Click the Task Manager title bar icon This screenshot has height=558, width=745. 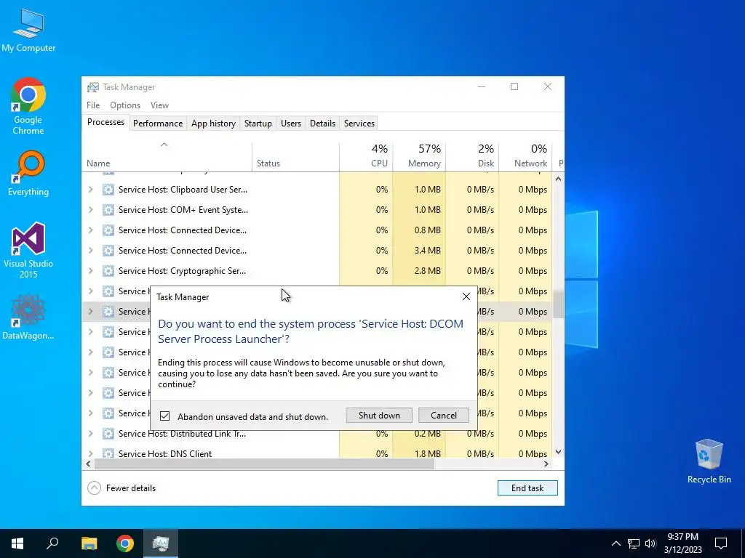93,87
